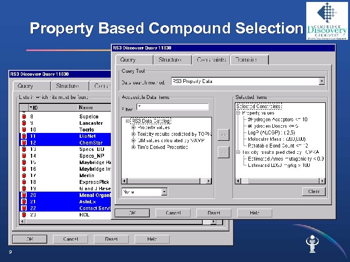Screen dimensions: 350x262
Task: Click OK in the back query window
Action: tap(30, 239)
